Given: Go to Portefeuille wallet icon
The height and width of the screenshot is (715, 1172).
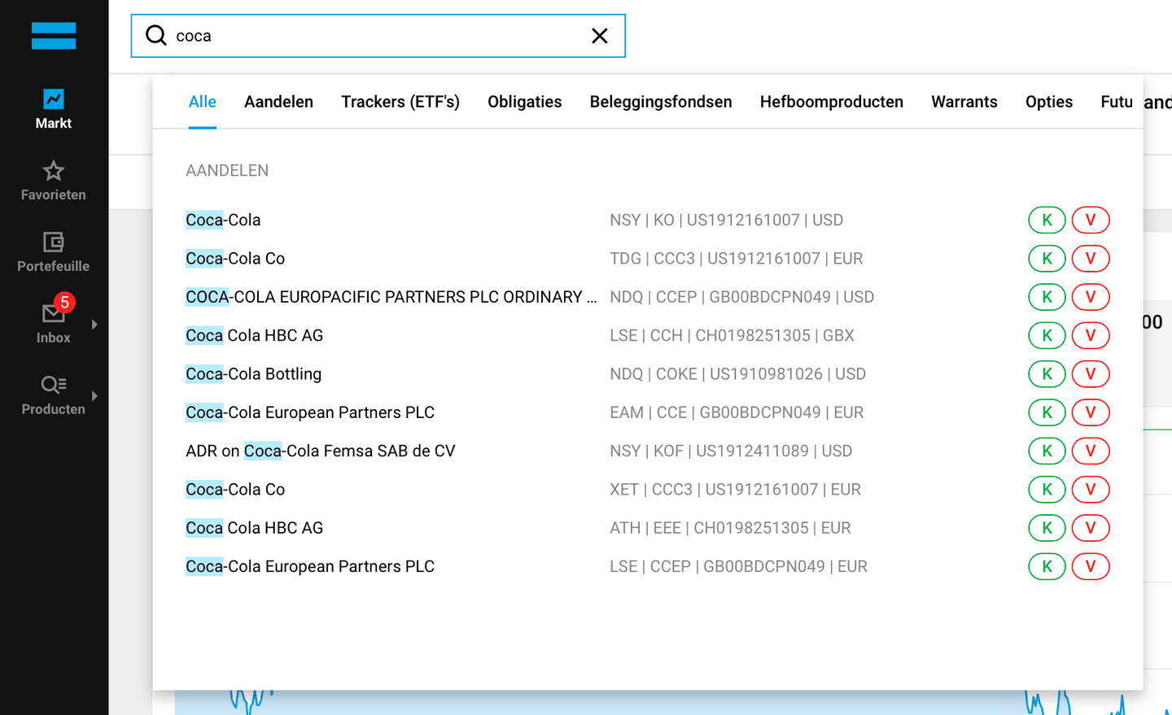Looking at the screenshot, I should coord(53,242).
